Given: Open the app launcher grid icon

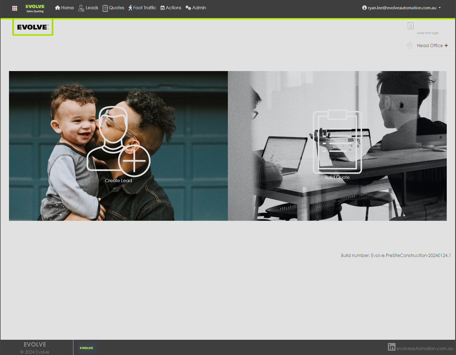Looking at the screenshot, I should [x=15, y=8].
